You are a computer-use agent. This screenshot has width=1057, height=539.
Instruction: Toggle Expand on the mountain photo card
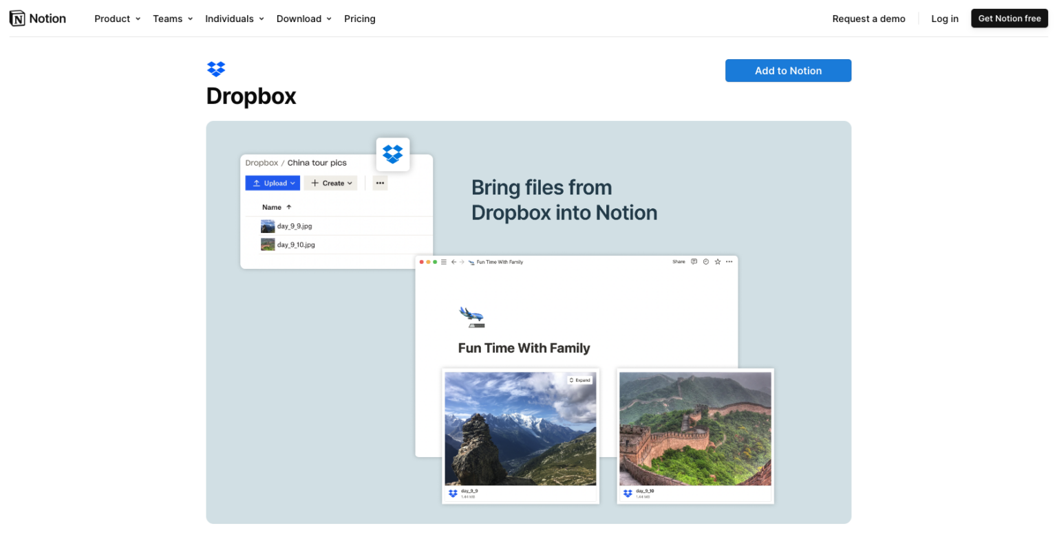[x=579, y=379]
